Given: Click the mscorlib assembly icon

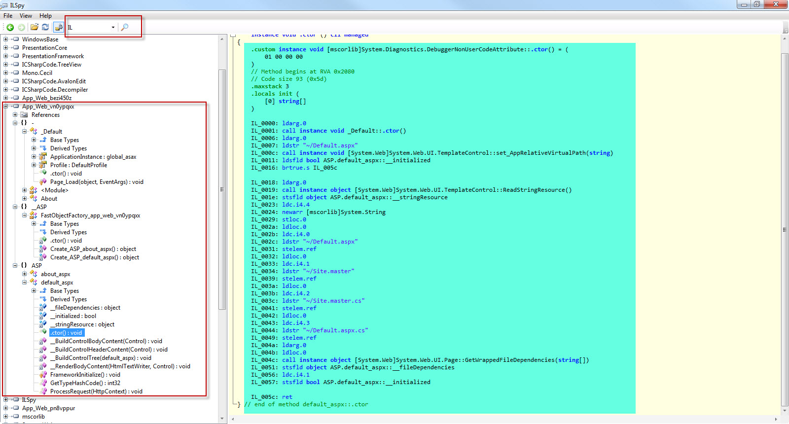Looking at the screenshot, I should (15, 416).
